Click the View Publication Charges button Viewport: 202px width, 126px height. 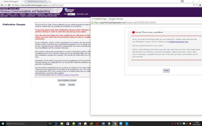click(67, 80)
